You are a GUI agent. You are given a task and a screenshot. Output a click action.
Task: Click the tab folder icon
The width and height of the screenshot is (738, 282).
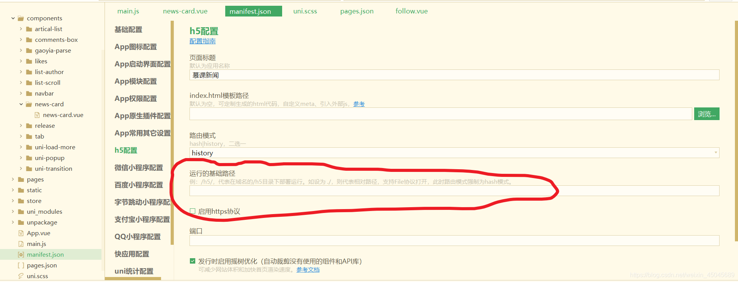point(29,137)
